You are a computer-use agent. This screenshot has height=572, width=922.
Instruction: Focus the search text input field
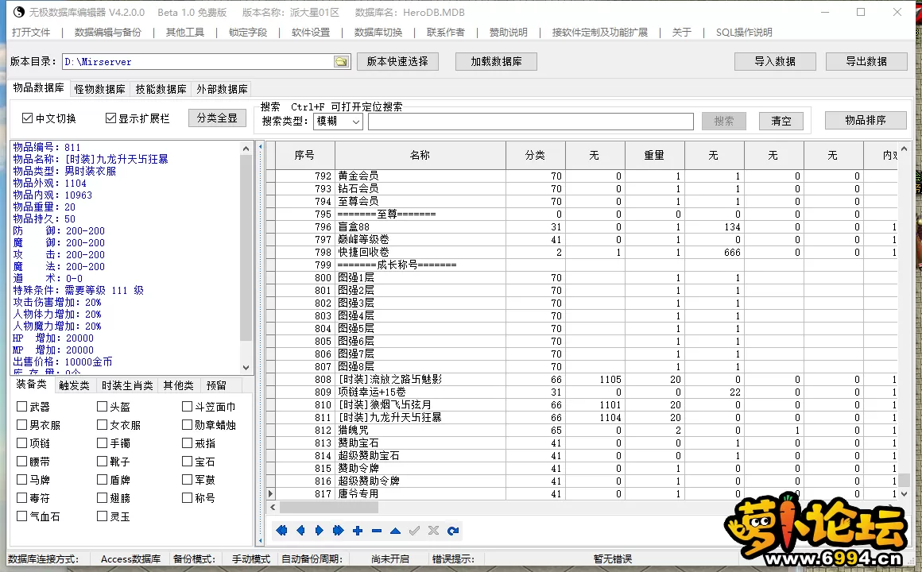[x=530, y=122]
